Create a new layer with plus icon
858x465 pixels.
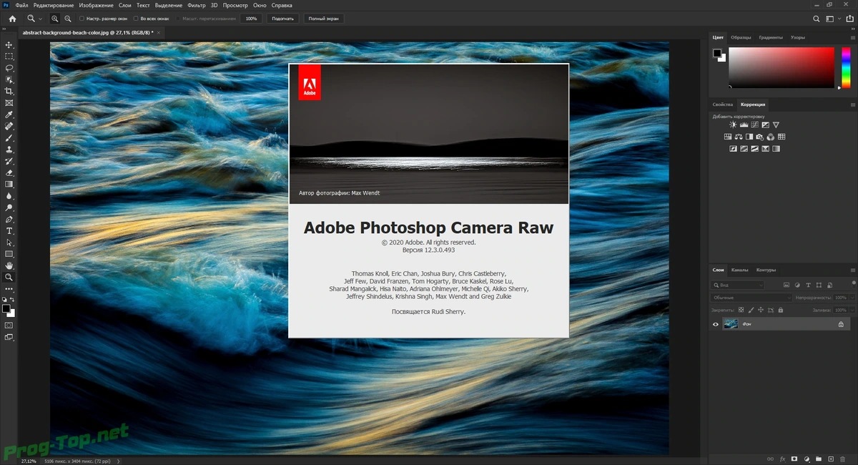tap(831, 459)
